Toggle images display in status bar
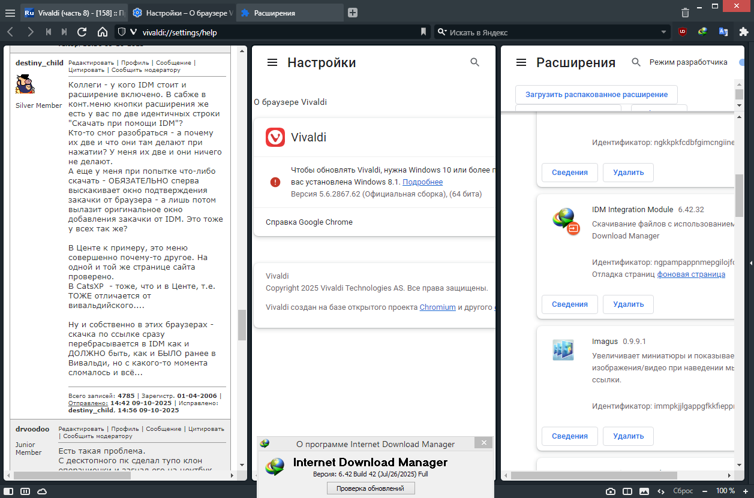 (x=644, y=491)
